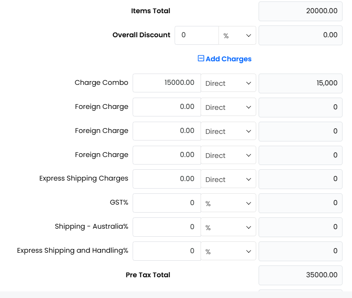Expand the first Foreign Charge type dropdown
Screen dimensions: 352x298
pyautogui.click(x=228, y=107)
